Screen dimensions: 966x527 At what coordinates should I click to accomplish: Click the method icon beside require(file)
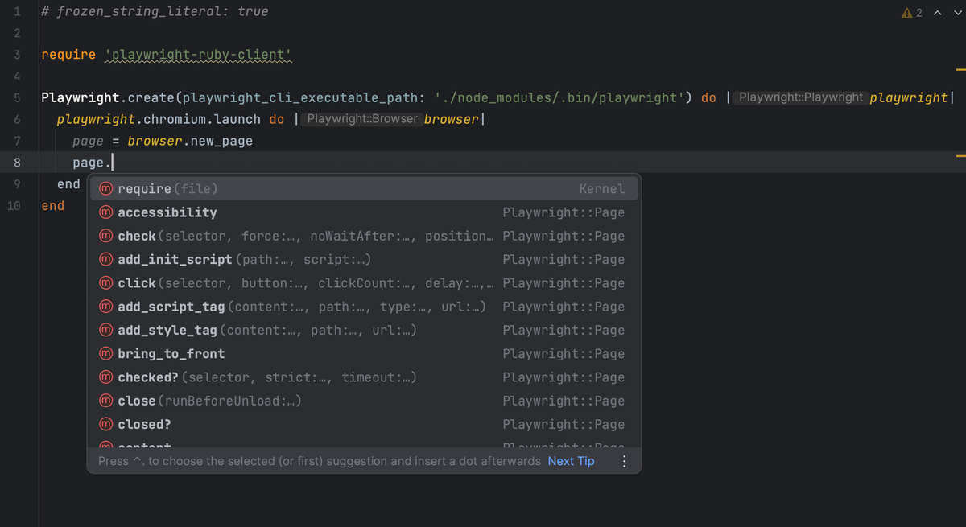click(x=105, y=188)
